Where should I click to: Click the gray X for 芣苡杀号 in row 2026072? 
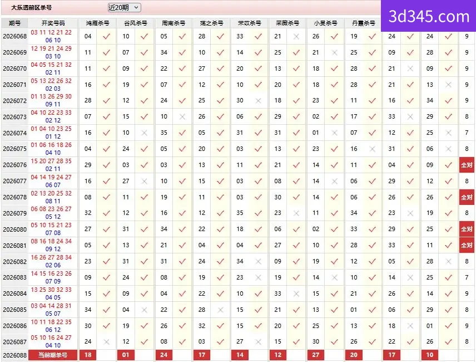click(259, 101)
